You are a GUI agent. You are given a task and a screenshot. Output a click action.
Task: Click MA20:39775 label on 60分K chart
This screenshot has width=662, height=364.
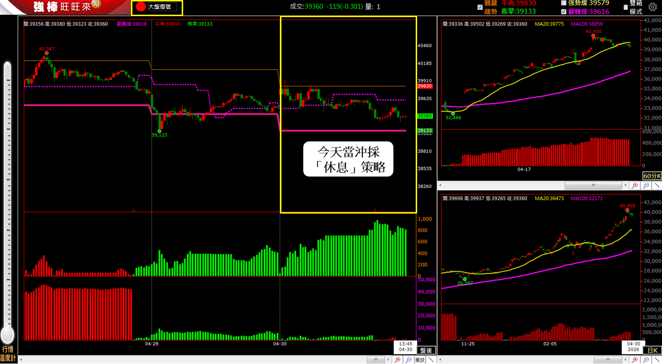point(549,24)
